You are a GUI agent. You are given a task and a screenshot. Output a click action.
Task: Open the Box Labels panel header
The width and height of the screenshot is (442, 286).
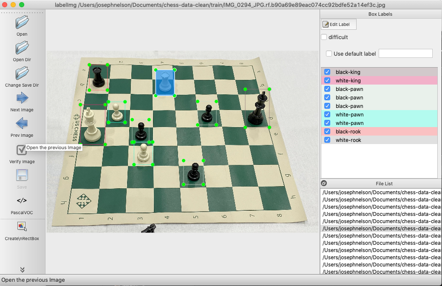380,14
